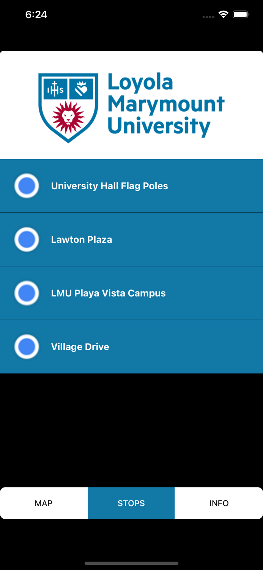Switch to the INFO tab
Viewport: 263px width, 570px height.
click(x=219, y=503)
